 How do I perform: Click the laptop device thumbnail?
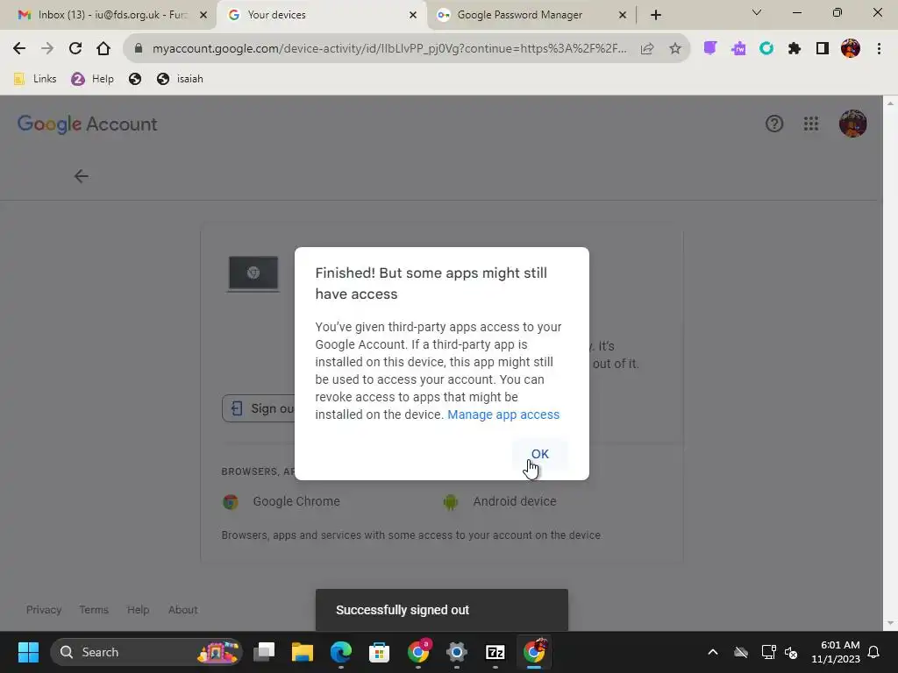pos(253,273)
